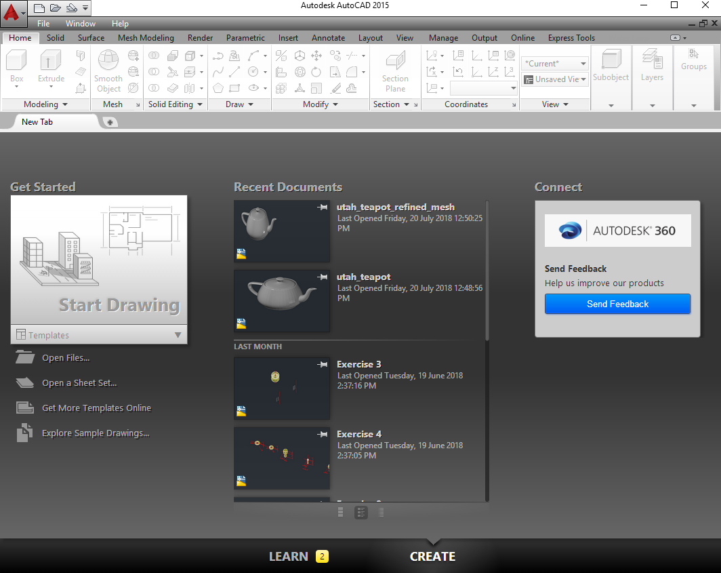Expand the Modeling panel
This screenshot has width=721, height=573.
(x=46, y=104)
